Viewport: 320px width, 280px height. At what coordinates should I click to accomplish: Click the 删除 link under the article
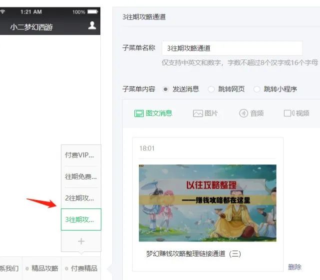[295, 267]
